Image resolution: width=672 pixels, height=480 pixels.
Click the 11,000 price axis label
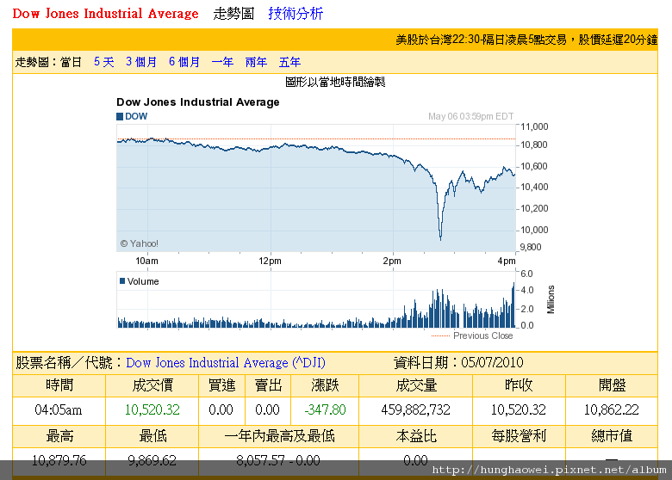pos(534,126)
